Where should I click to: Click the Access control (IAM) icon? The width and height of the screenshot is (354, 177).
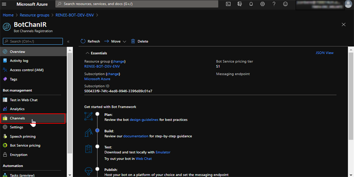click(5, 70)
